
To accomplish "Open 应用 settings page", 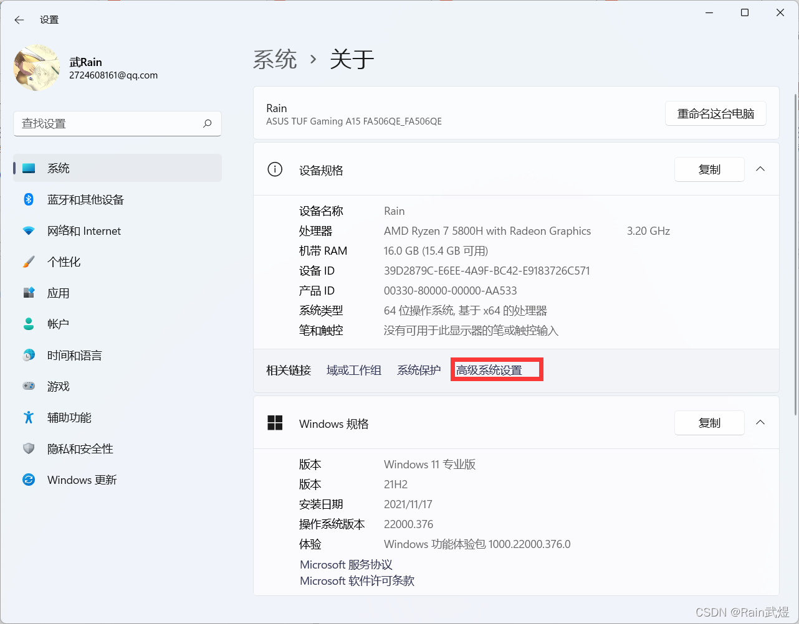I will point(117,293).
